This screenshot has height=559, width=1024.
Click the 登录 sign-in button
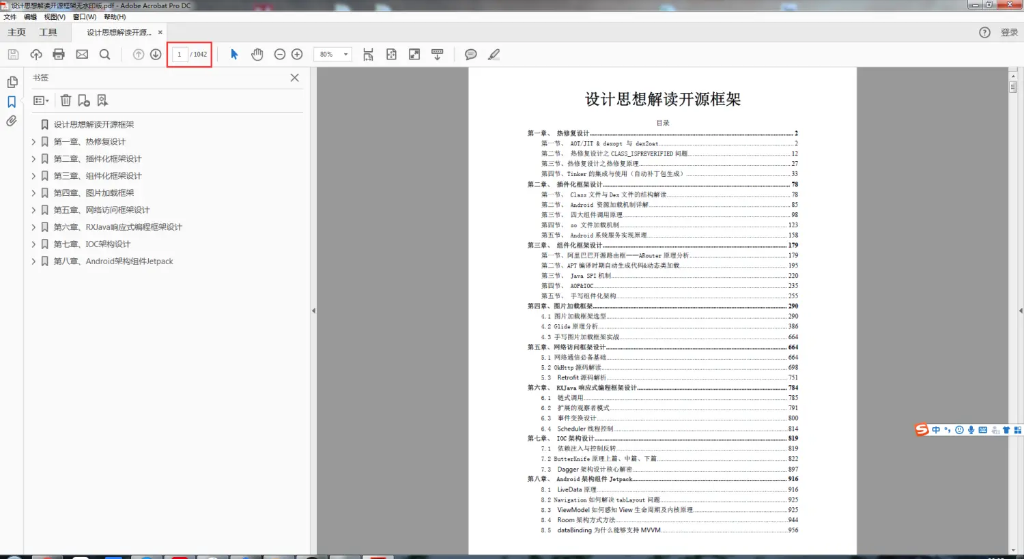point(1009,32)
